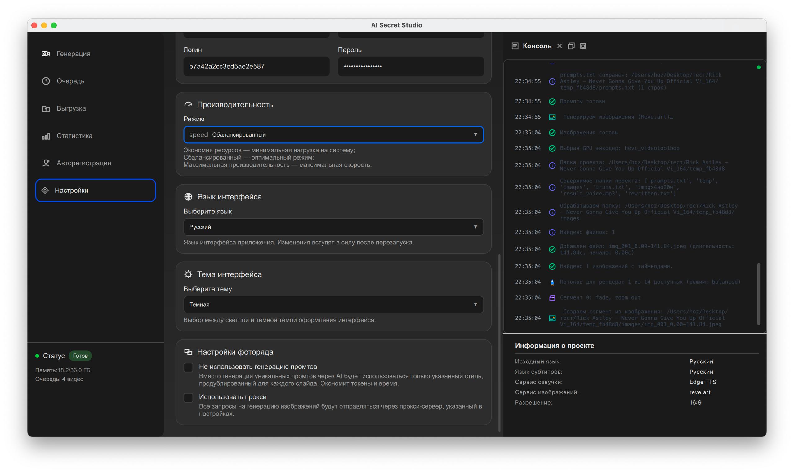
Task: Click the Выгрузка upload folder icon
Action: [x=46, y=108]
